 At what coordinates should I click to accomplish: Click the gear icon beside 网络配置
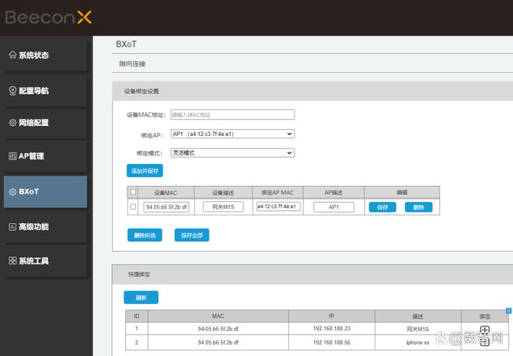click(x=12, y=123)
